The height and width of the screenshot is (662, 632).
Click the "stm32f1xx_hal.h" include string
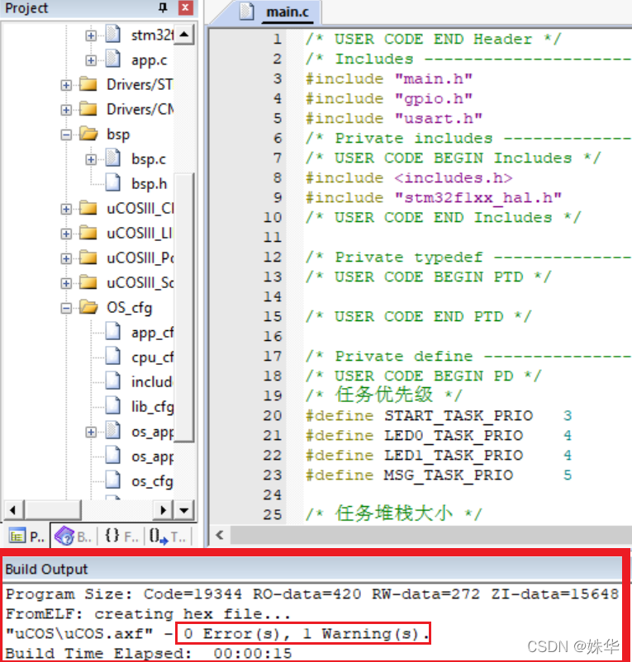[478, 198]
